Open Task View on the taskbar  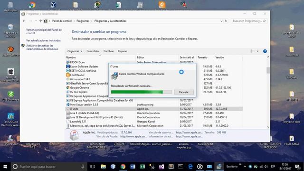[x=93, y=167]
